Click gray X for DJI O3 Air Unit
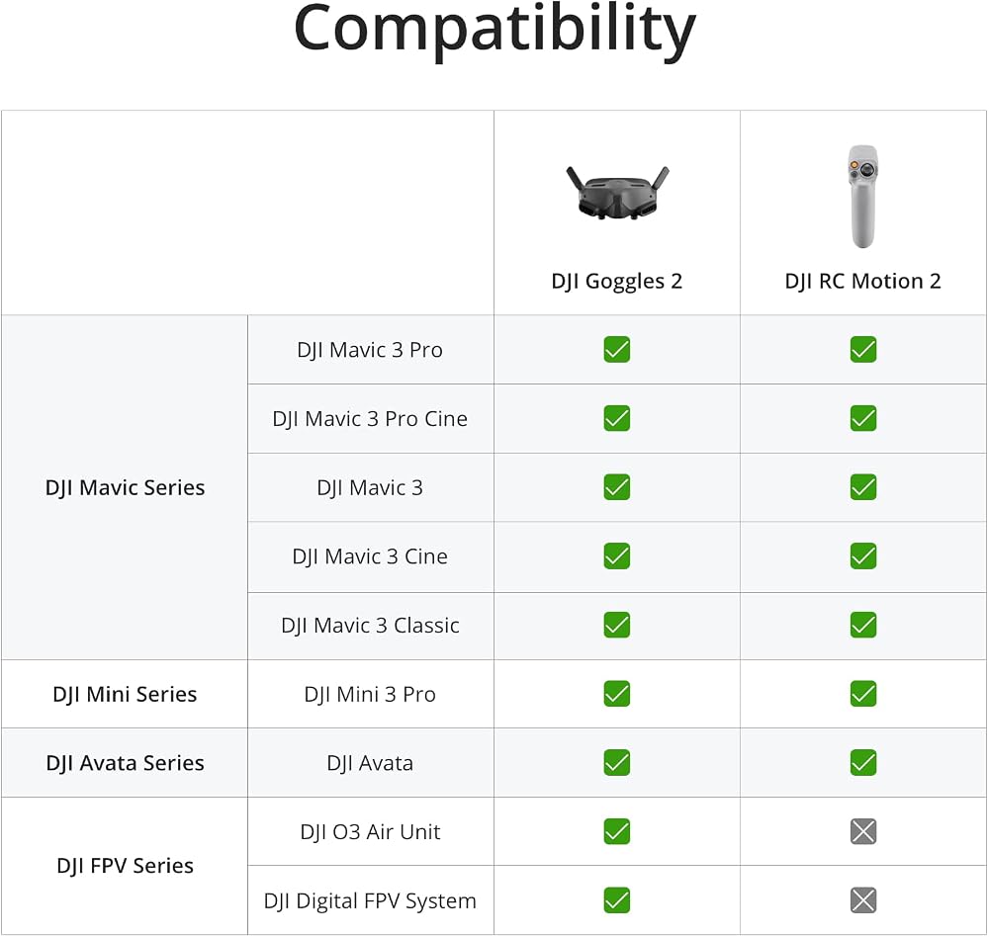Image resolution: width=989 pixels, height=937 pixels. click(862, 831)
